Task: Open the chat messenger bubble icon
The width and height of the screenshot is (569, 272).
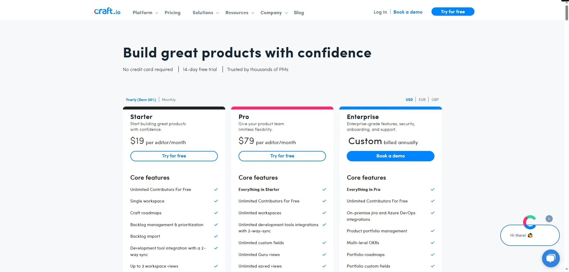Action: [x=551, y=258]
